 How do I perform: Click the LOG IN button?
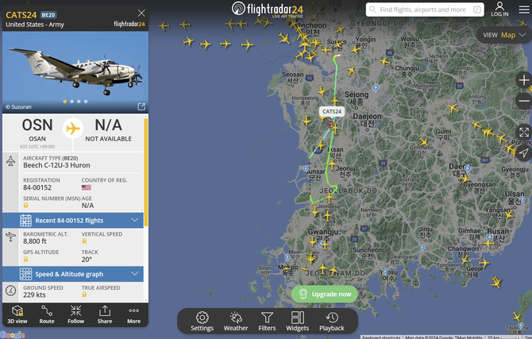499,10
